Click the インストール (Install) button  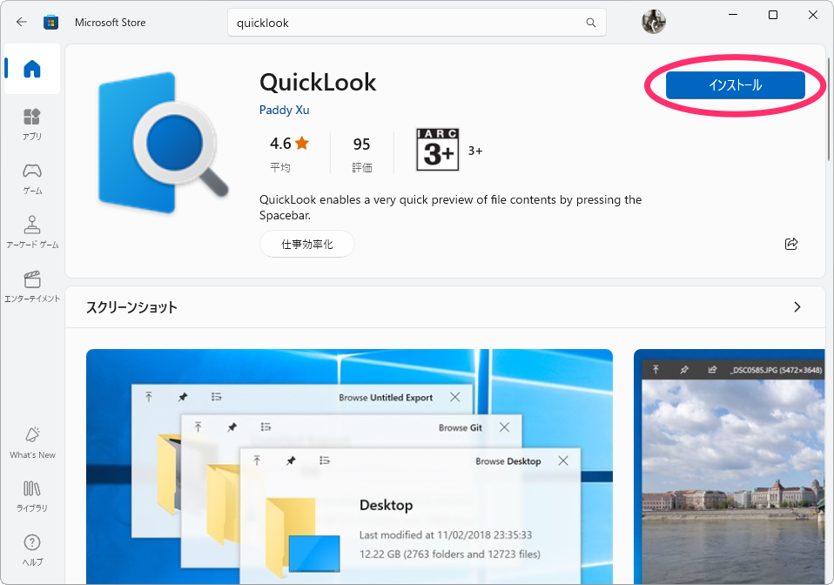(735, 85)
